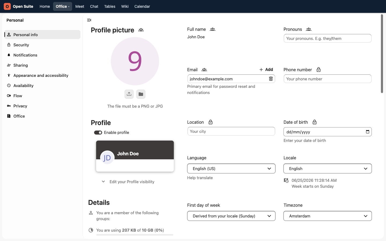Focus the Your phone number field
386x241 pixels.
[x=328, y=79]
